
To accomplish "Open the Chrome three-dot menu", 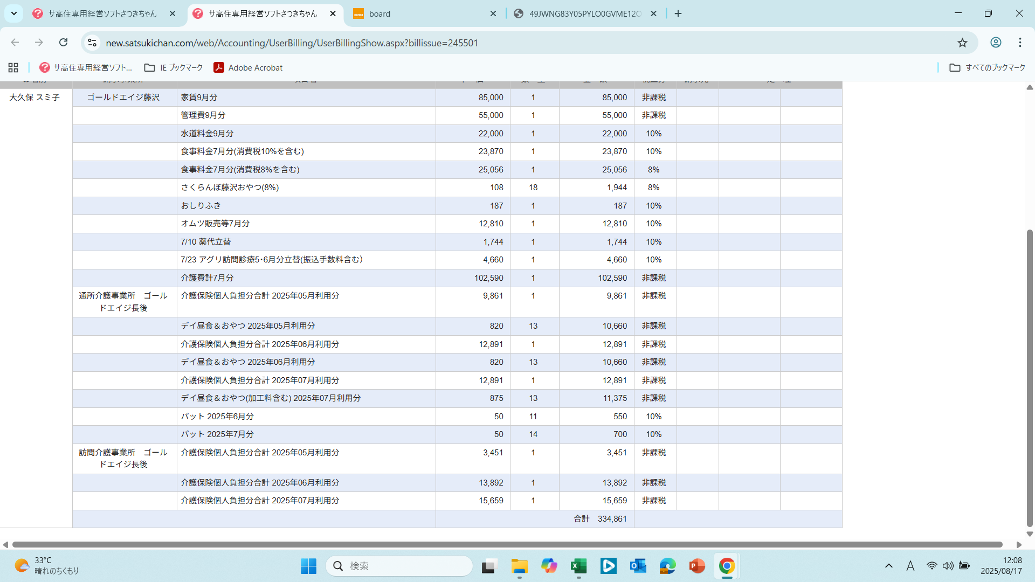I will [x=1020, y=43].
